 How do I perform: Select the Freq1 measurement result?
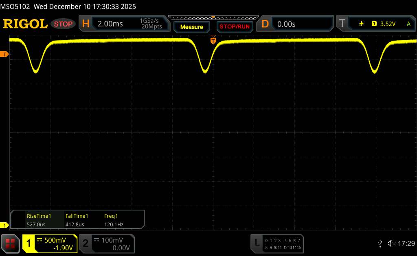114,220
